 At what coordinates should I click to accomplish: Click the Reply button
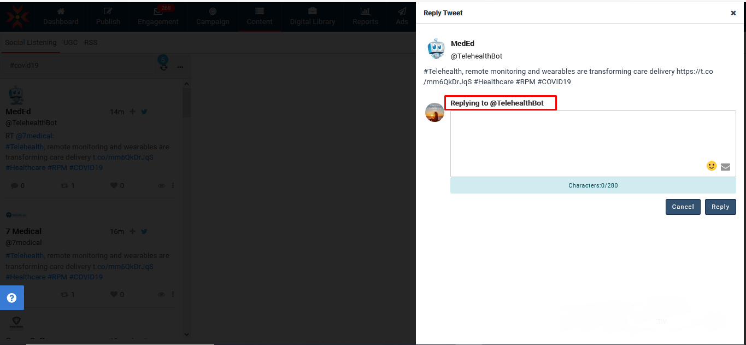point(720,207)
